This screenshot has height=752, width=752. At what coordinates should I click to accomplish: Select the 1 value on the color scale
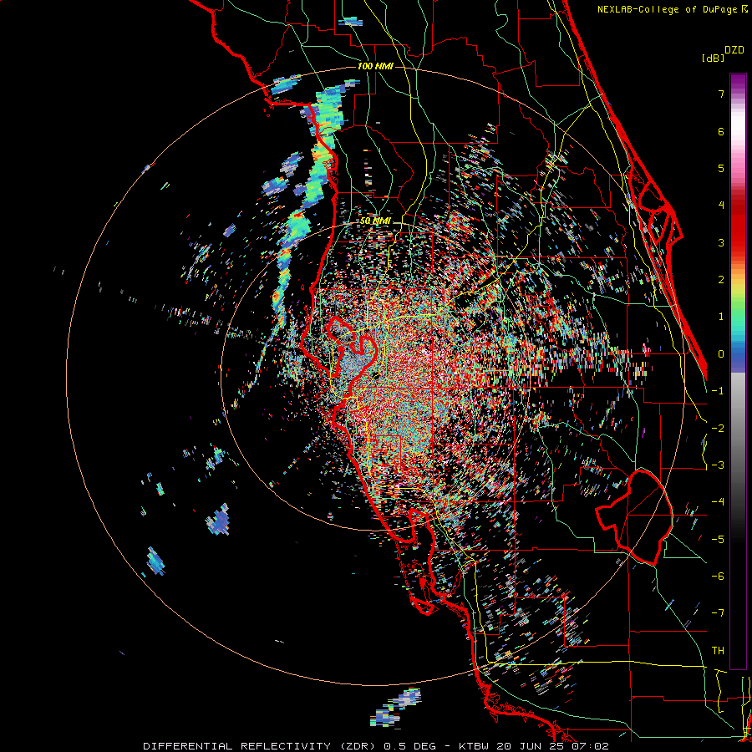721,317
